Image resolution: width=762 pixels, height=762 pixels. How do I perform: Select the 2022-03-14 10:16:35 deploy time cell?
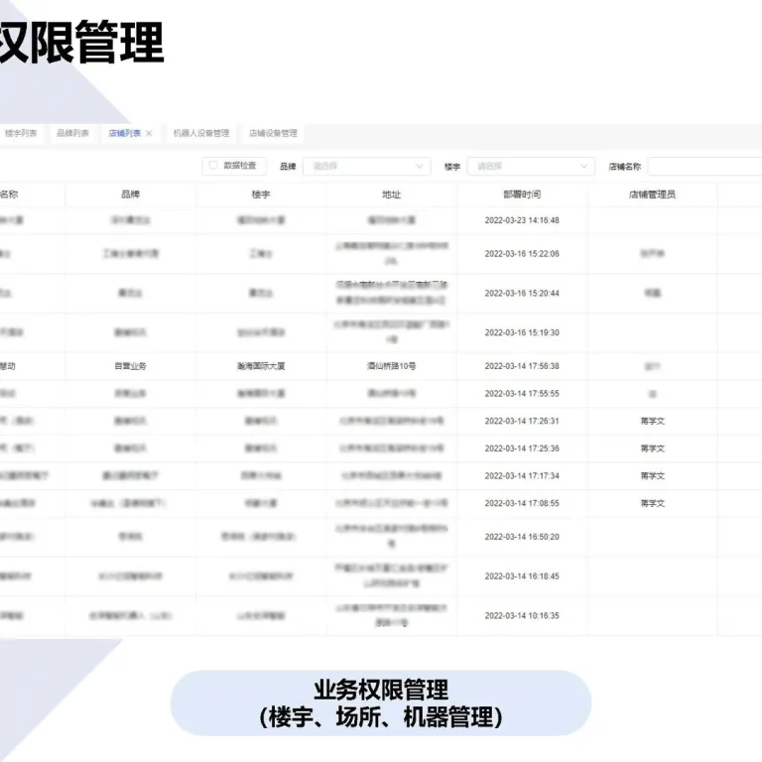click(x=522, y=615)
